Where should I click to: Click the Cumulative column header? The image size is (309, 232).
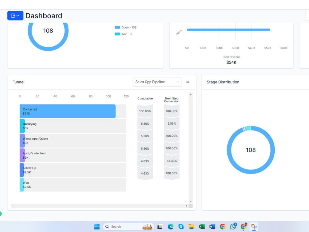coord(145,98)
